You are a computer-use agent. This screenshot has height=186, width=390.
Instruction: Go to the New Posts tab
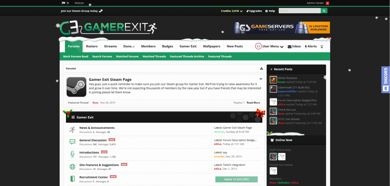point(235,46)
